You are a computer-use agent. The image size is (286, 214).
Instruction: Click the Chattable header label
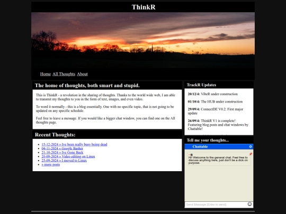200,147
